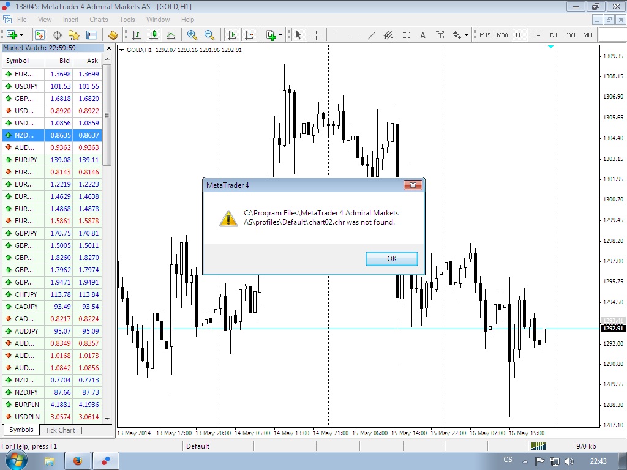Open the Windows Start button
Screen dimensions: 627x470
16,461
